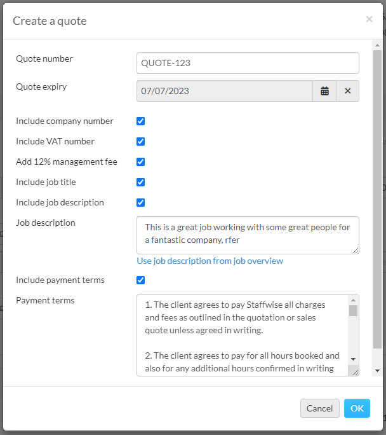
Task: Click Payment terms textarea scroll-down arrow
Action: [354, 359]
